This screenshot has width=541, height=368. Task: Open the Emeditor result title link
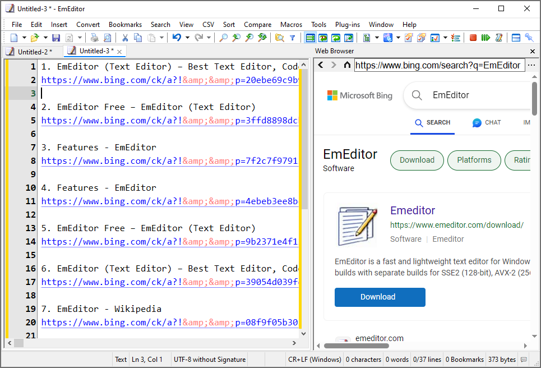pos(413,210)
